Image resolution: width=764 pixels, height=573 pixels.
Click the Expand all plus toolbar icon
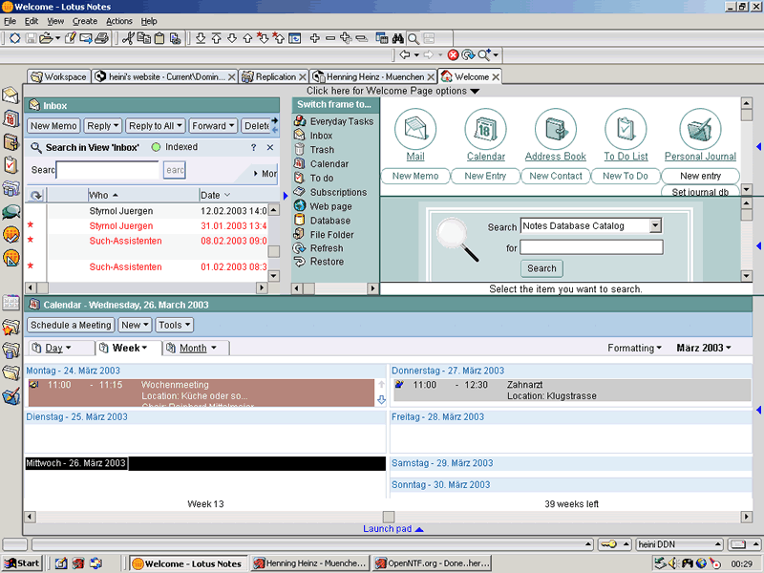coord(346,38)
